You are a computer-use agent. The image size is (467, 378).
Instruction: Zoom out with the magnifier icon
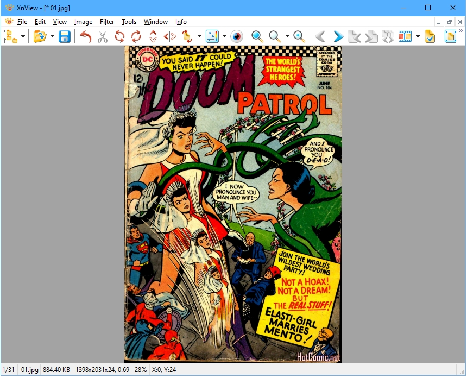coord(274,36)
